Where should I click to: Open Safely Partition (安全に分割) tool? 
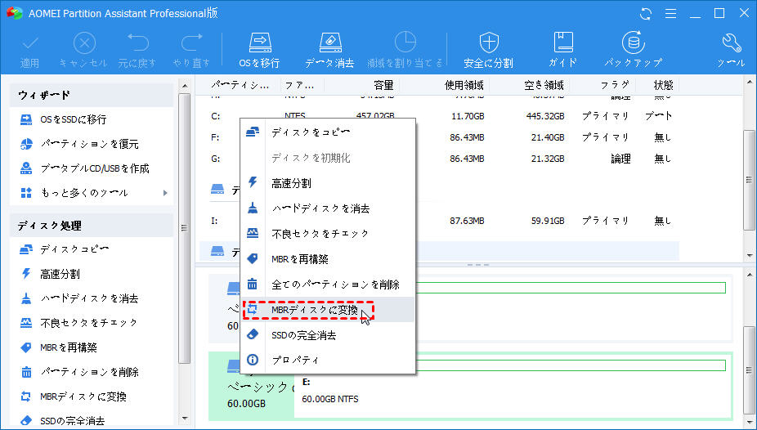[488, 51]
